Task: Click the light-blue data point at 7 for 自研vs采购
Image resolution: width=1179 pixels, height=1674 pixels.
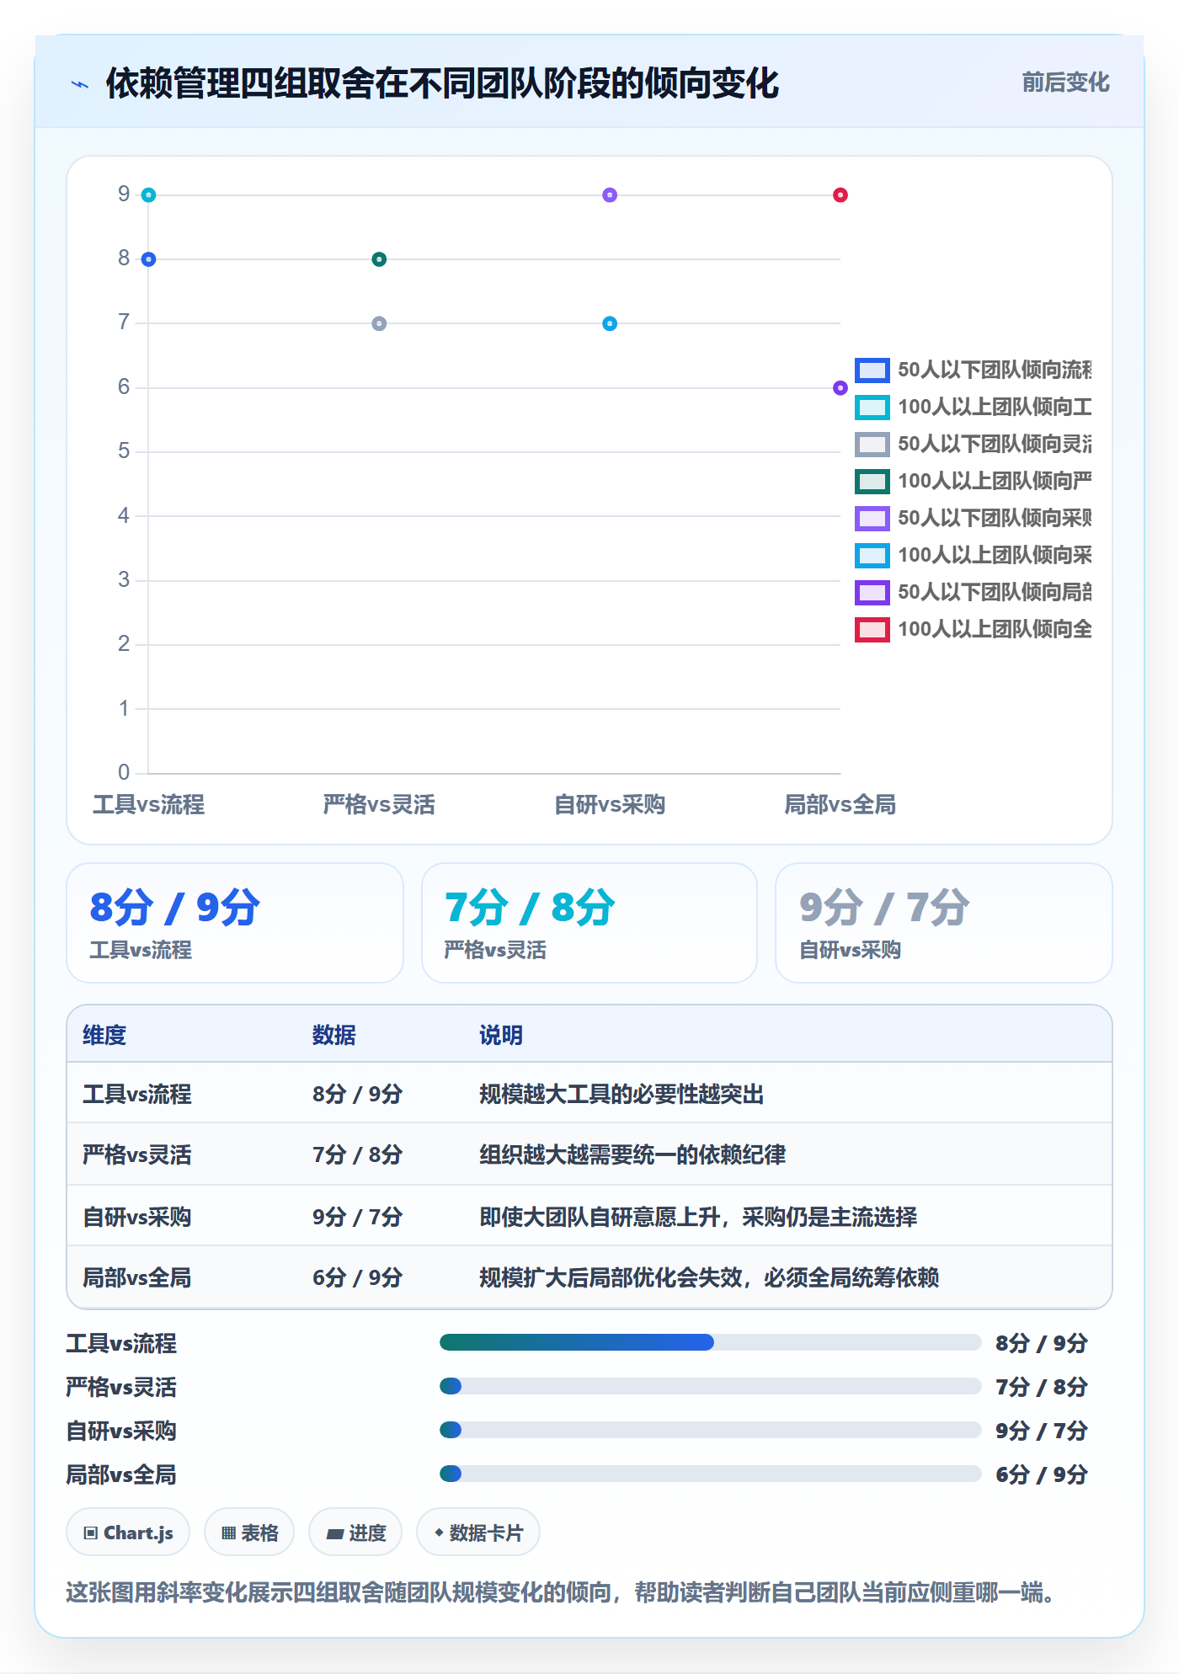Action: tap(610, 323)
